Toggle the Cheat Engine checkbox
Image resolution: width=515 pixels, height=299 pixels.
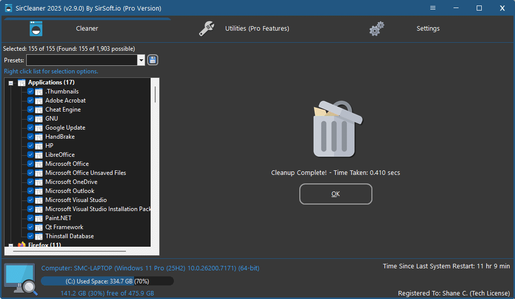(31, 110)
